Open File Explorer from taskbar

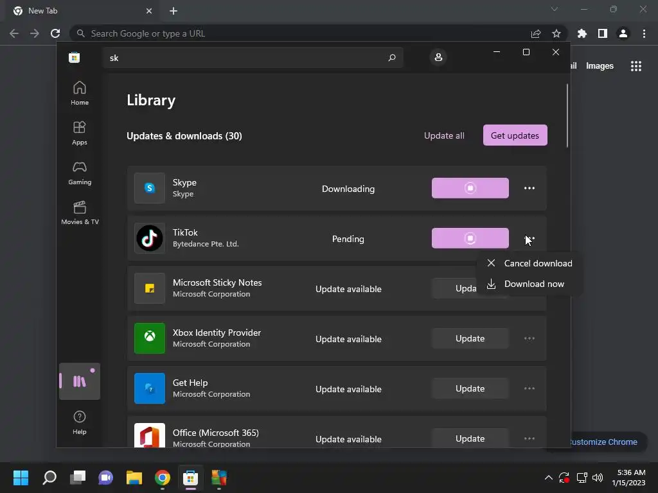click(x=134, y=478)
